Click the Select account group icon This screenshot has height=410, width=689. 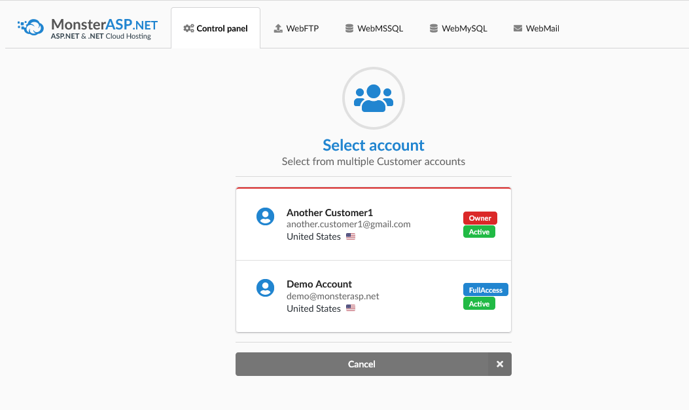coord(374,98)
